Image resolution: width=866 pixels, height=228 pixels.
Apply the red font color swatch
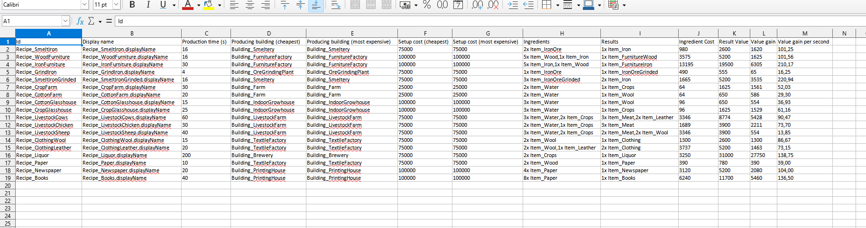(x=188, y=5)
